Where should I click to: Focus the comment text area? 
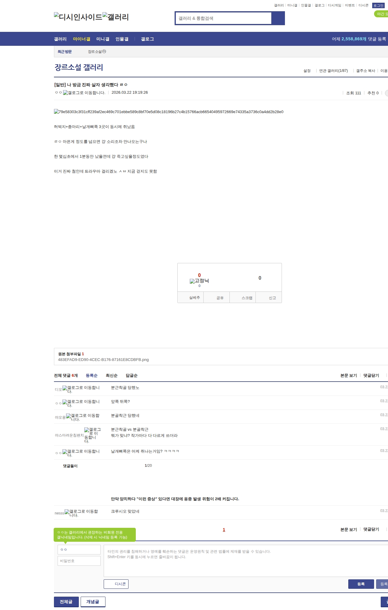tap(246, 561)
